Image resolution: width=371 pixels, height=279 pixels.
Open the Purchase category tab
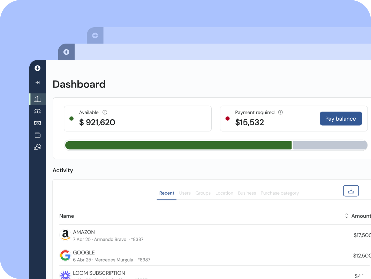280,193
